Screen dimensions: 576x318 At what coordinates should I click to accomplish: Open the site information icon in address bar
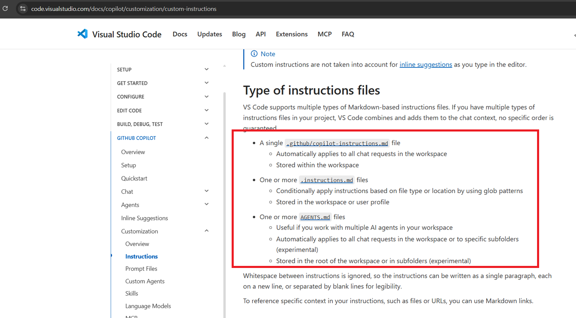pos(23,9)
